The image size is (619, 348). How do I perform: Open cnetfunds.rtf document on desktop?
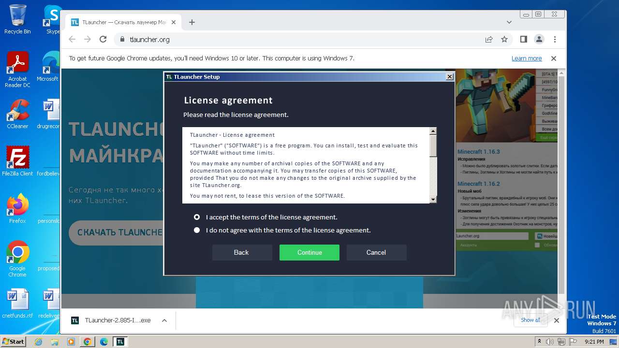coord(17,304)
